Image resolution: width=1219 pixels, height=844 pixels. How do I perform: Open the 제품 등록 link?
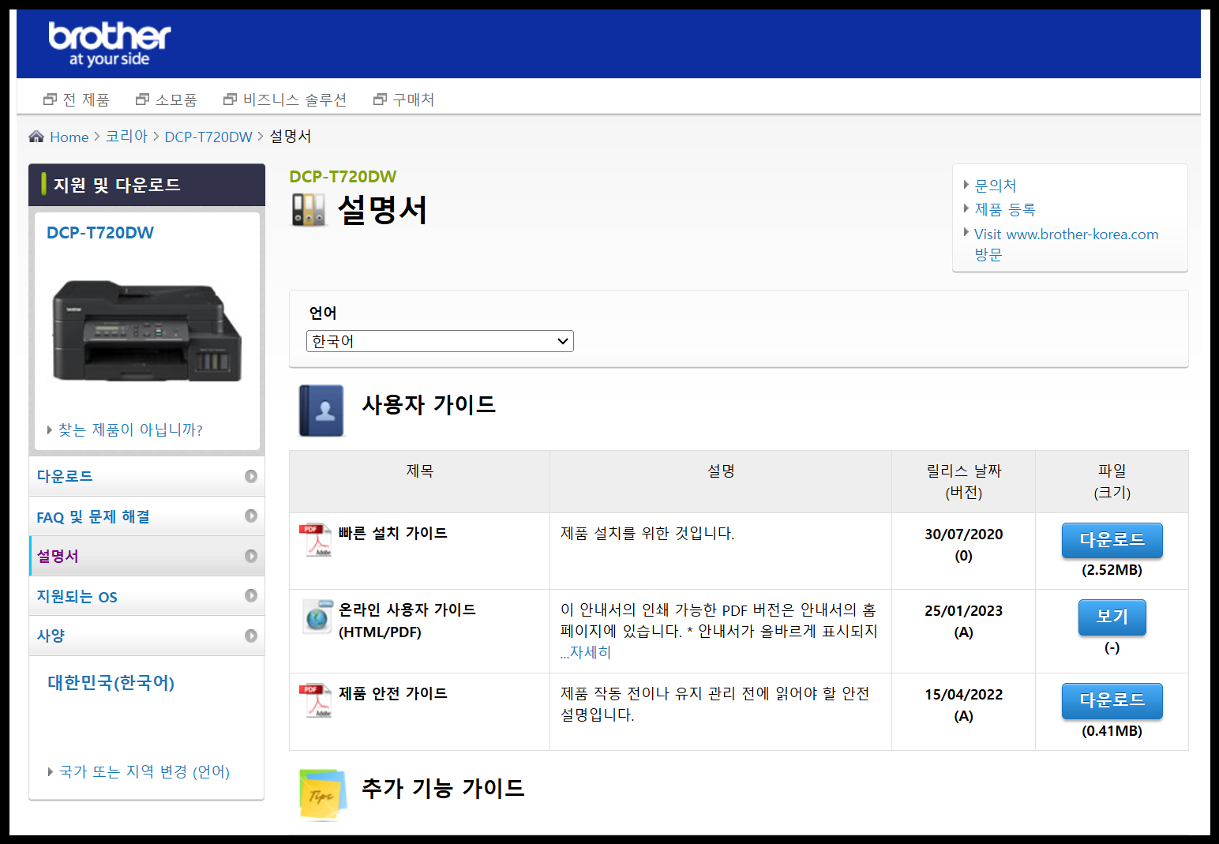(1005, 209)
